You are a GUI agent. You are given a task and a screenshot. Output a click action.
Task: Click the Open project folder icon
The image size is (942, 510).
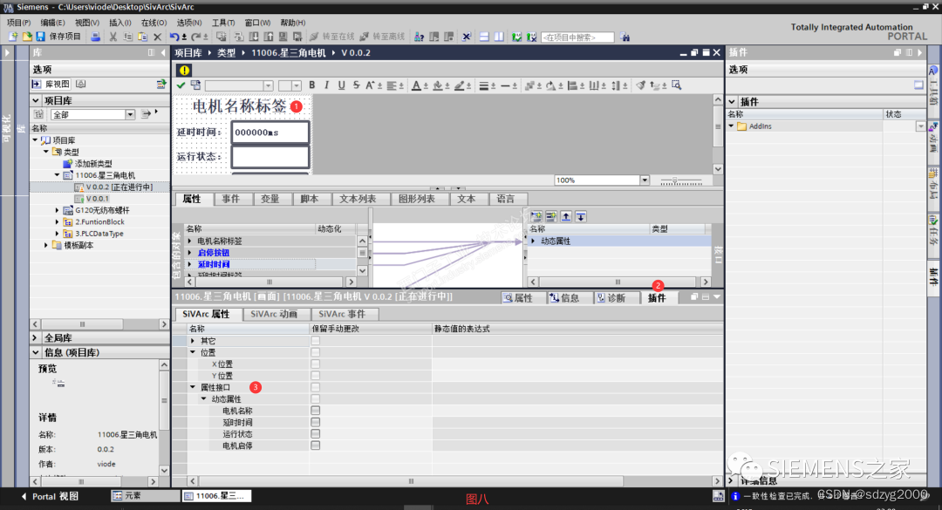click(x=26, y=37)
